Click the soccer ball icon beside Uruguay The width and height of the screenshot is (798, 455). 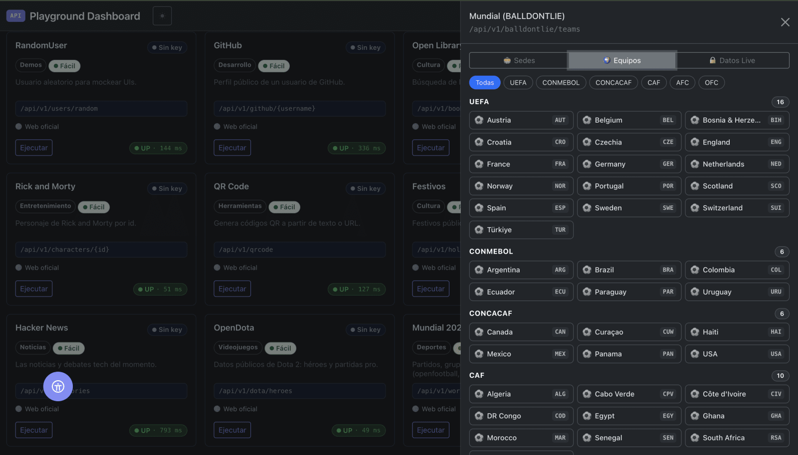[695, 292]
